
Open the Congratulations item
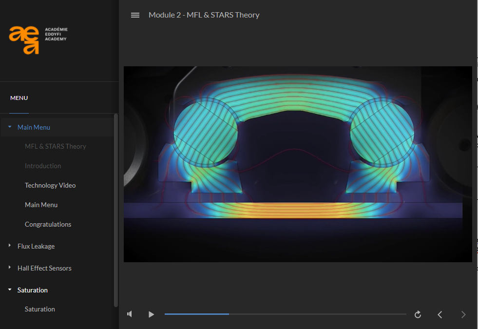click(x=48, y=224)
